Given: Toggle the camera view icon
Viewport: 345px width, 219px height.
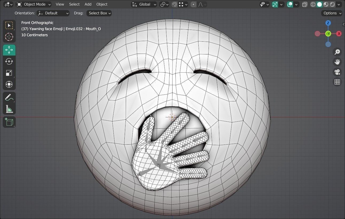Looking at the screenshot, I should [337, 72].
